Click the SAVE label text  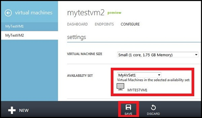[x=128, y=114]
